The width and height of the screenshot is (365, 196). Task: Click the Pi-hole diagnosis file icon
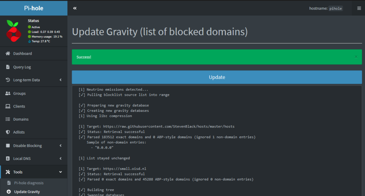[9, 183]
